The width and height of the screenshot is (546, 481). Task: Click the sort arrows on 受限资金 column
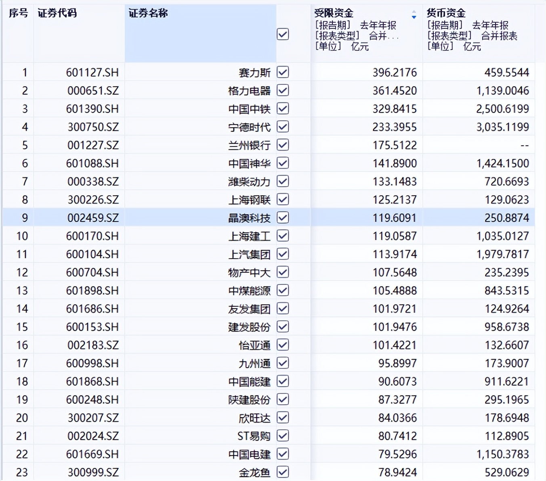(x=414, y=15)
